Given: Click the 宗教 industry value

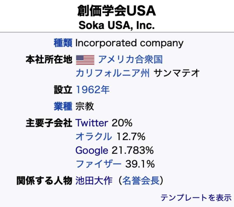Looking at the screenshot, I should (x=85, y=106).
